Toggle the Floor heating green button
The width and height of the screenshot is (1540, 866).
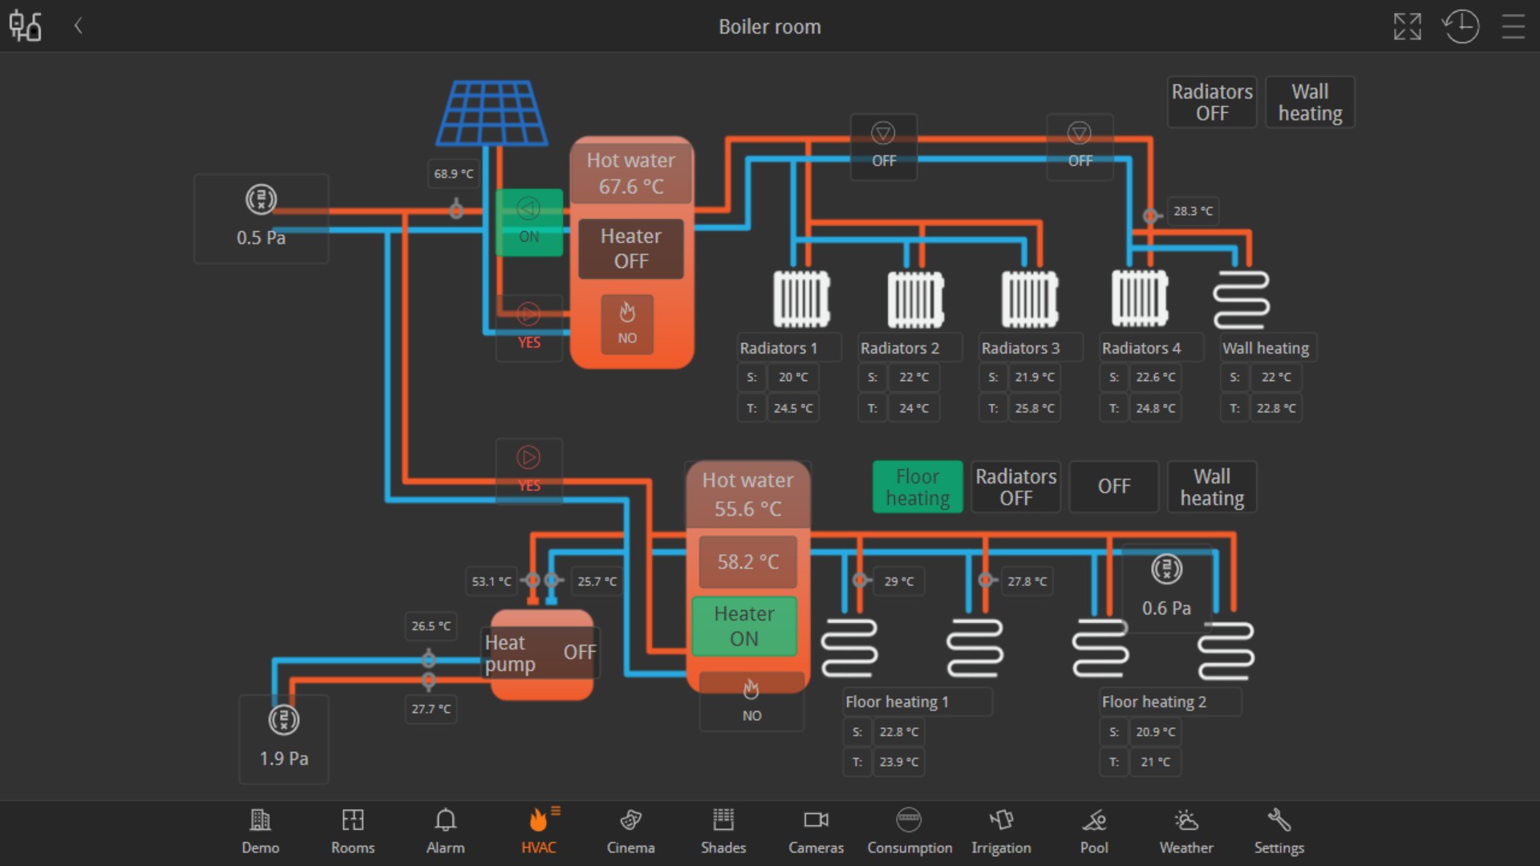click(x=918, y=487)
